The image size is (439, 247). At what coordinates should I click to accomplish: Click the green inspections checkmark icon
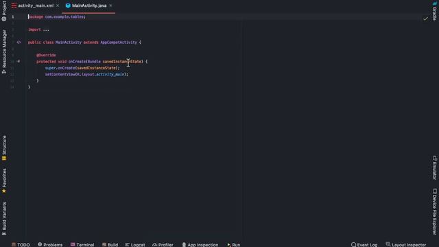[425, 19]
